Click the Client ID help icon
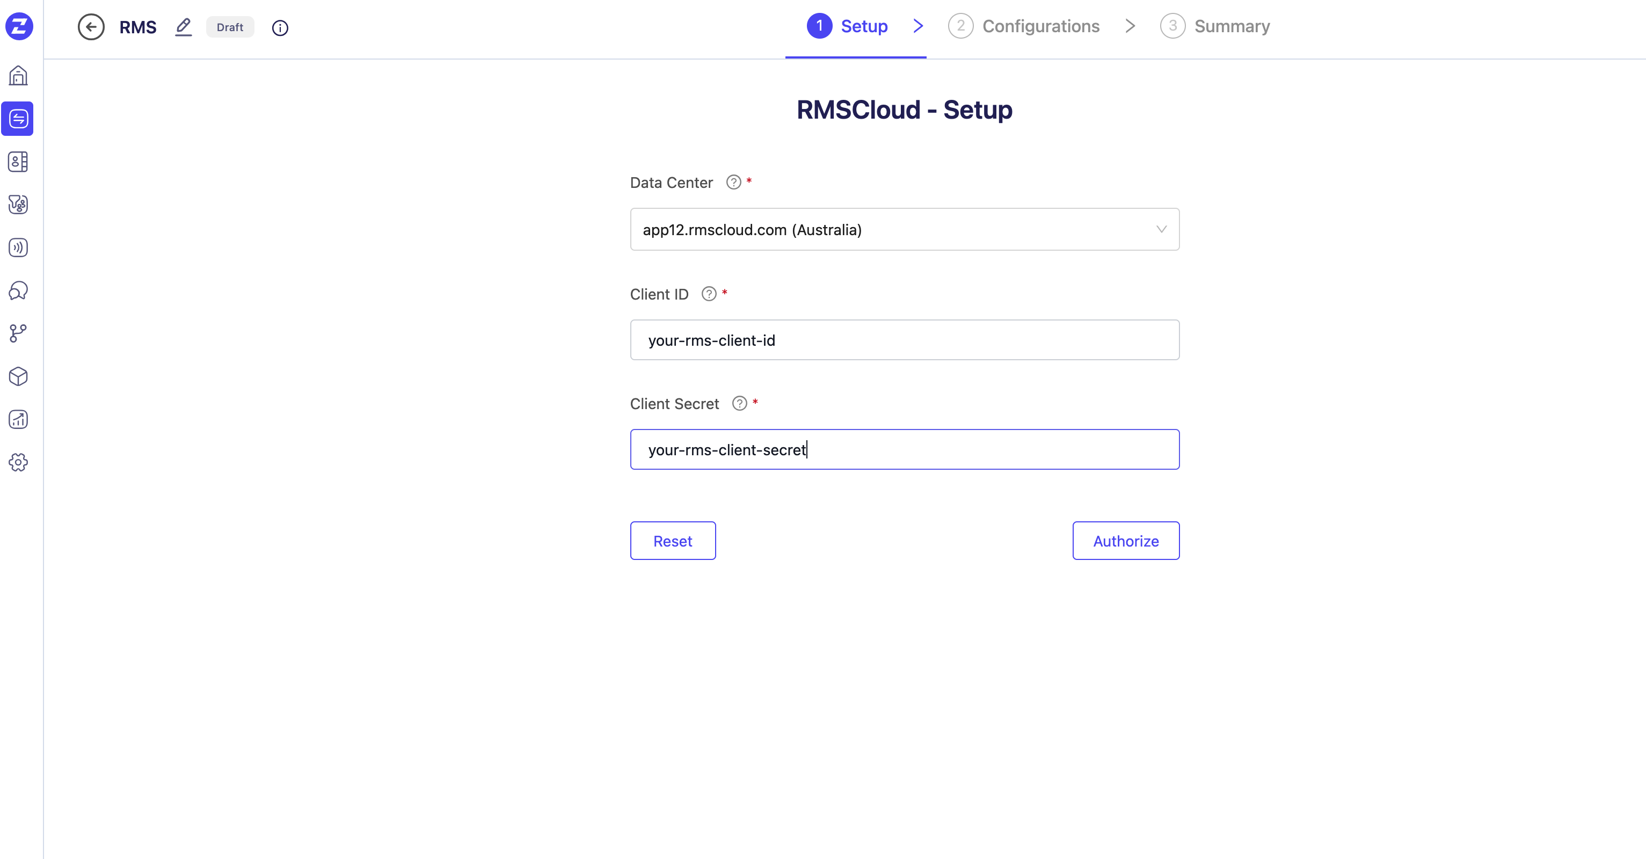 tap(709, 294)
